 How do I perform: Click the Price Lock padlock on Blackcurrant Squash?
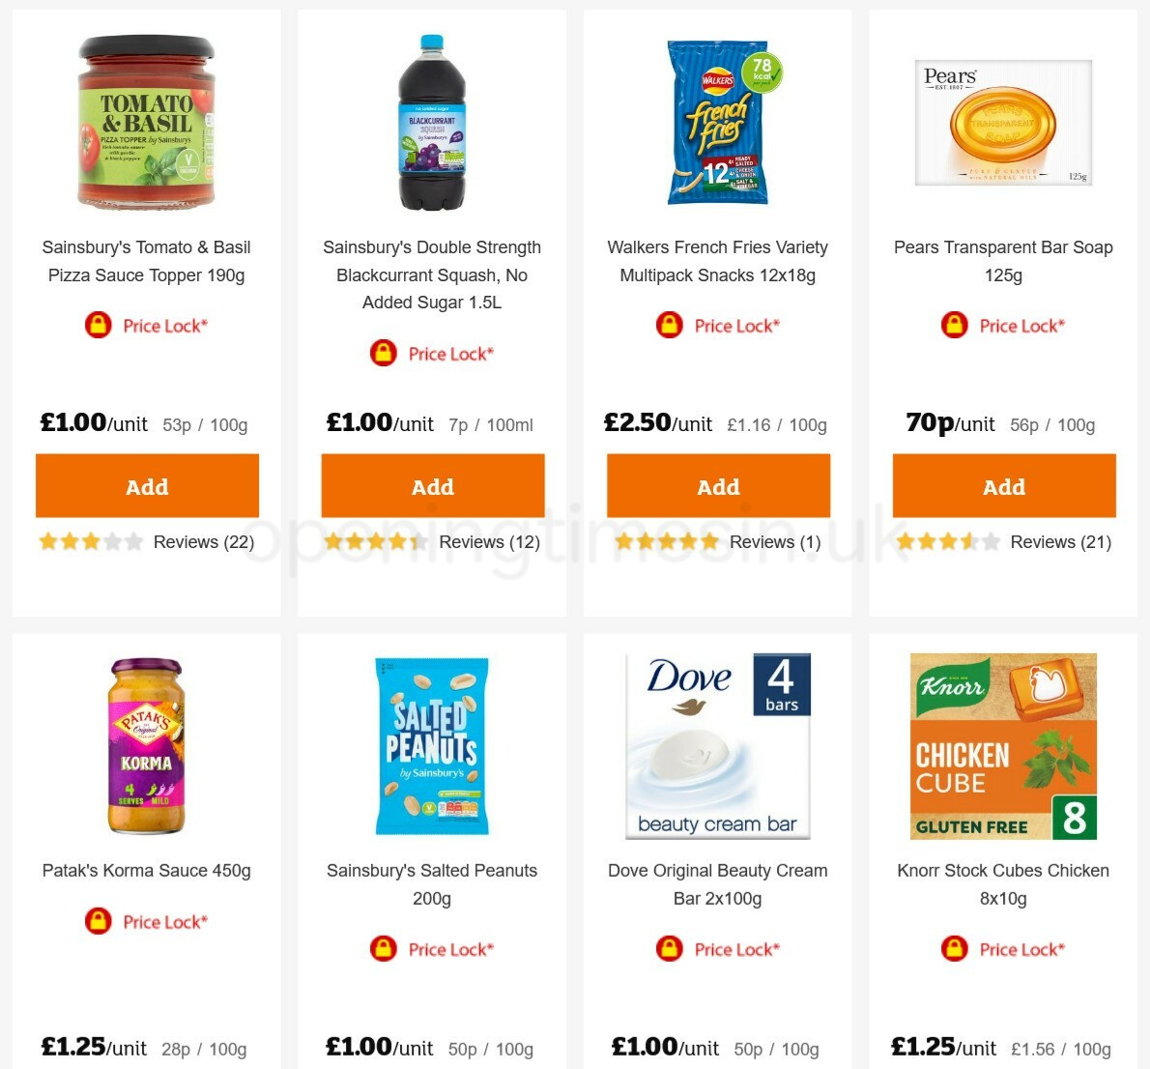click(x=383, y=354)
